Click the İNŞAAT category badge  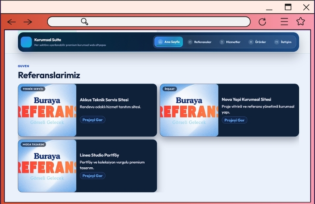click(x=170, y=89)
